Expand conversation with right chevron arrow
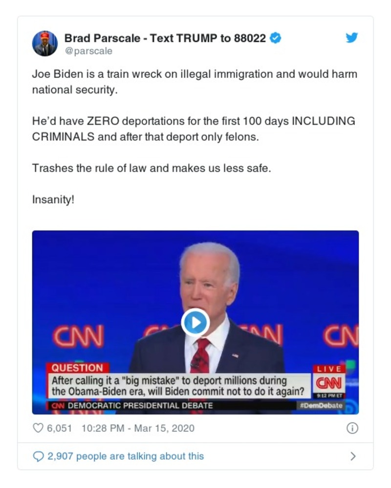Viewport: 391px width, 488px height. 353,456
